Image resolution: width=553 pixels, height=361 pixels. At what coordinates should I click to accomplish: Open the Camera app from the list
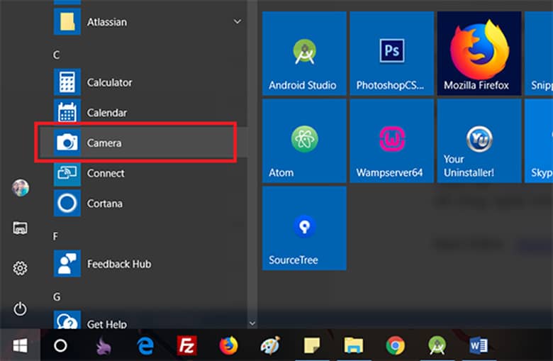(135, 143)
